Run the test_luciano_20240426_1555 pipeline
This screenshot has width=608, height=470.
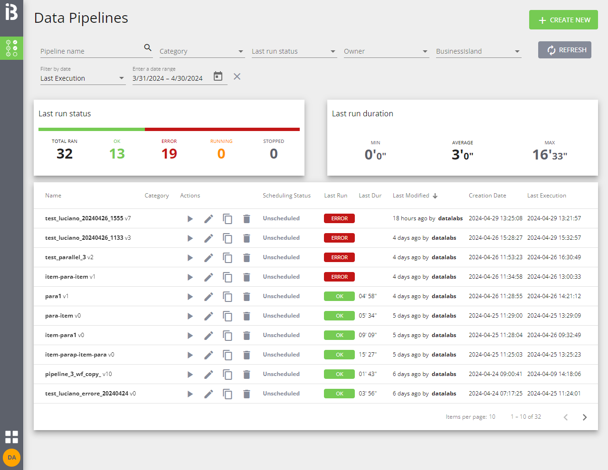[190, 218]
